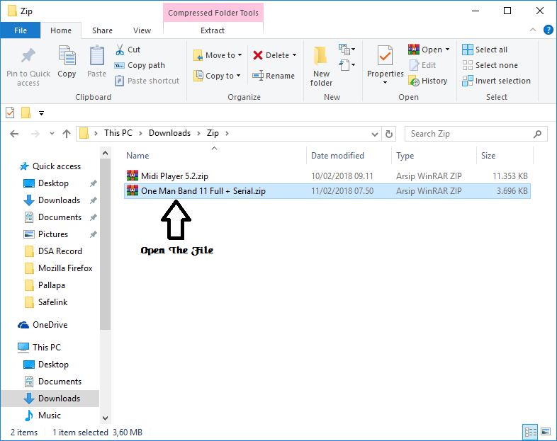Click Invert selection in the ribbon
The width and height of the screenshot is (557, 441).
coord(496,81)
